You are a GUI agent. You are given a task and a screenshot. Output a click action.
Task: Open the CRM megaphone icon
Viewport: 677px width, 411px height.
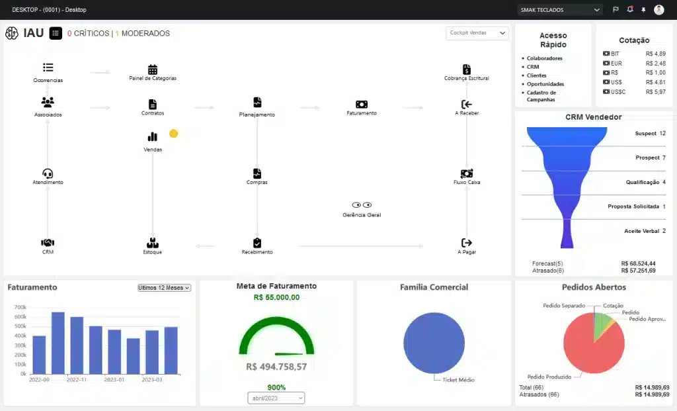(x=47, y=242)
